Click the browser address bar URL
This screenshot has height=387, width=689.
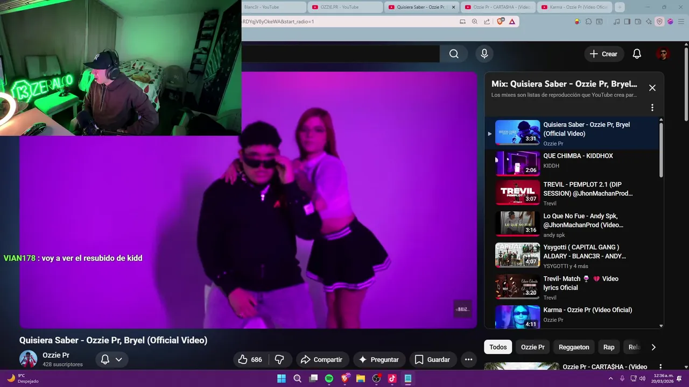[278, 21]
